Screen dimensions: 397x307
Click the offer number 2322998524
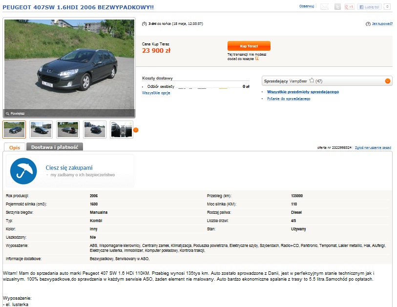[341, 147]
